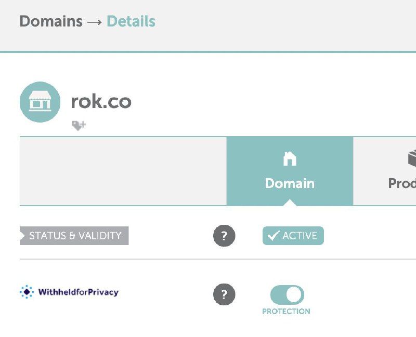Image resolution: width=416 pixels, height=337 pixels.
Task: Go back to Domains in breadcrumb
Action: (51, 21)
